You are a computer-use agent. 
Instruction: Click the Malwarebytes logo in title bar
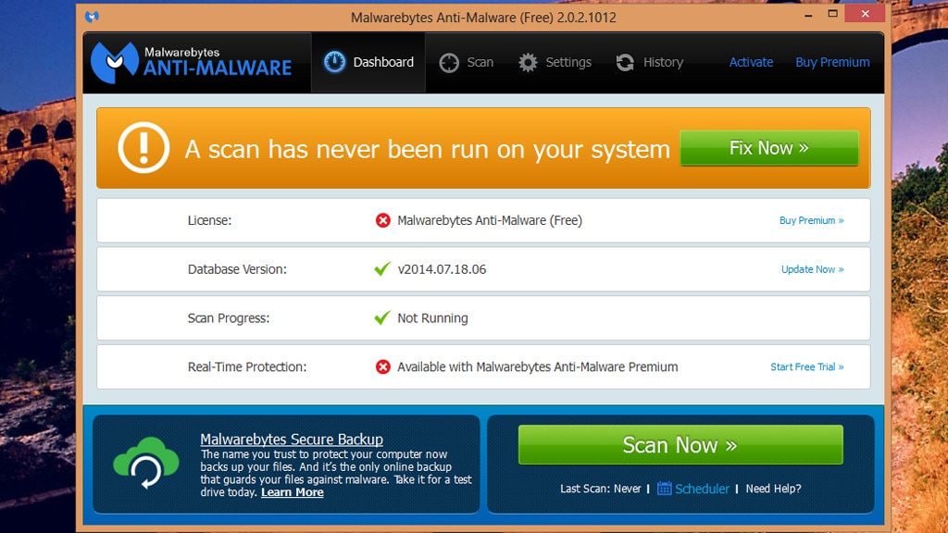tap(92, 17)
